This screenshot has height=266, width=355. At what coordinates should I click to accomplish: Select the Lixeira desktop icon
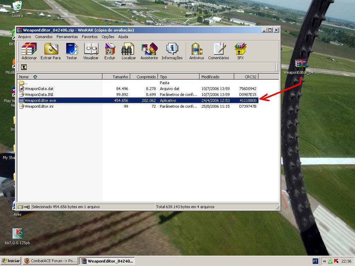17,9
